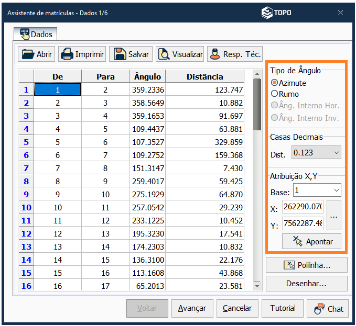The image size is (356, 326).
Task: Open the Tutorial button
Action: tap(283, 308)
